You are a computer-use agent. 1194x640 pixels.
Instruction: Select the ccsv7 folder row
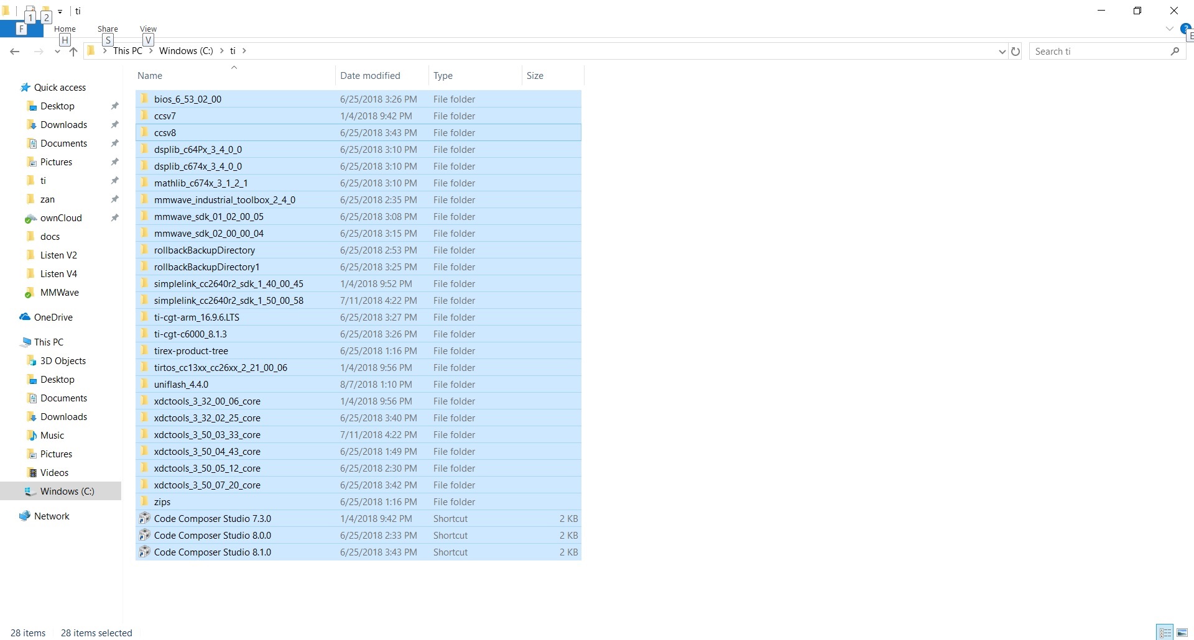(358, 116)
